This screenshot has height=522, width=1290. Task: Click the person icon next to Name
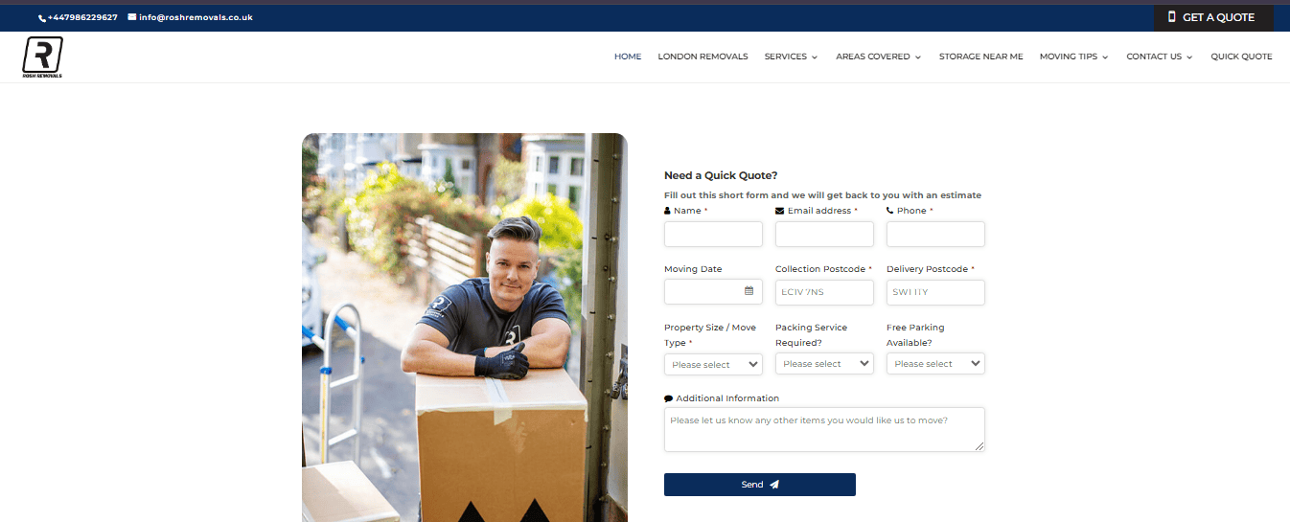(667, 211)
